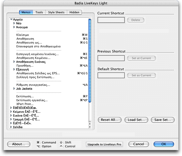This screenshot has width=182, height=156.
Task: Select the Αποθήκευση row with ⌘S
Action: click(49, 39)
